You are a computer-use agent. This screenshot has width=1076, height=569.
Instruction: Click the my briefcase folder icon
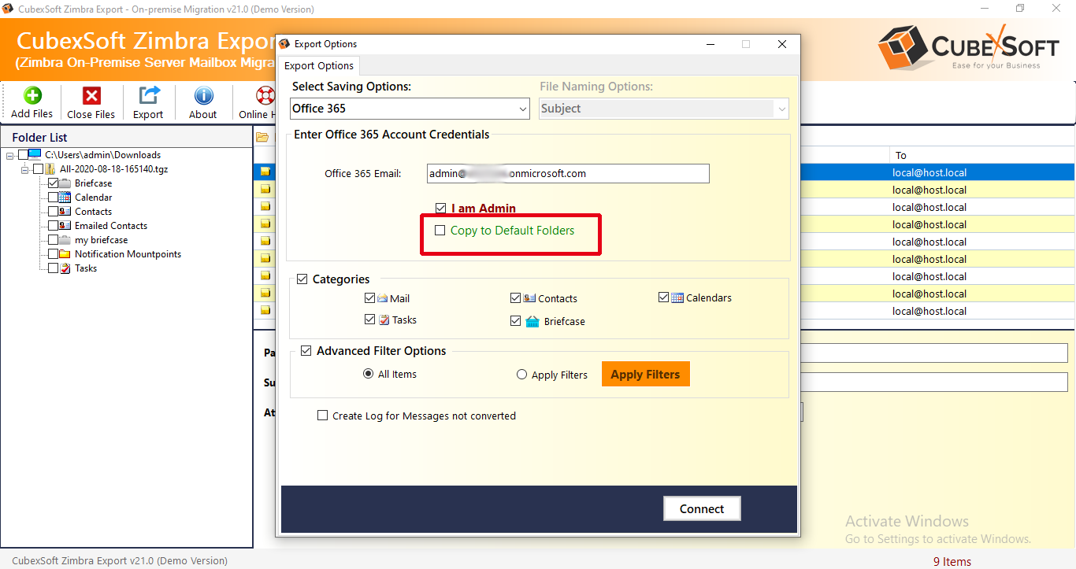pos(65,240)
